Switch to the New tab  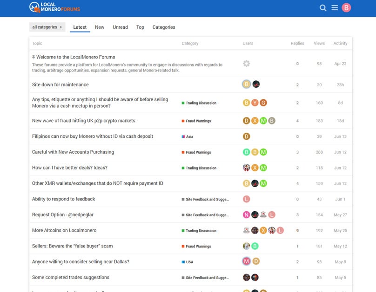coord(100,27)
